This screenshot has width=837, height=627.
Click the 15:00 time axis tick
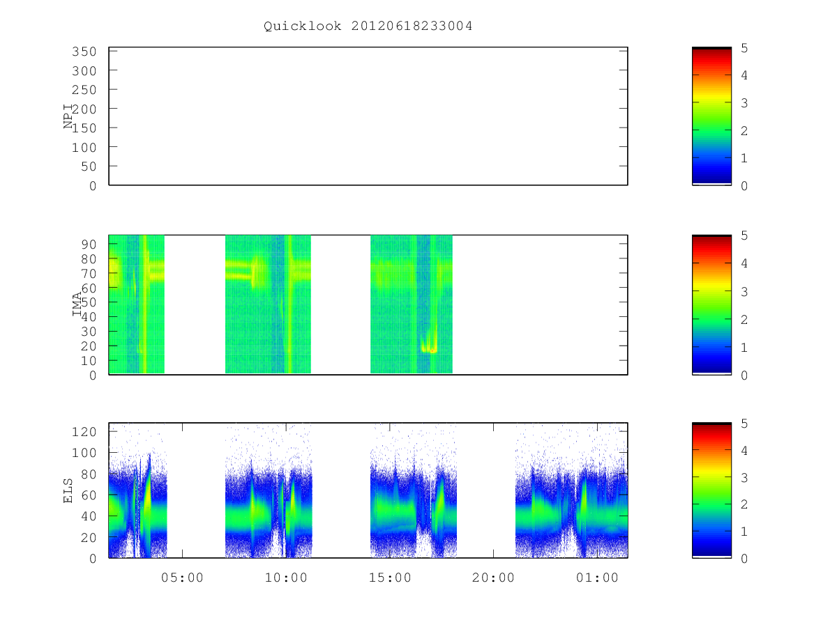click(x=389, y=578)
